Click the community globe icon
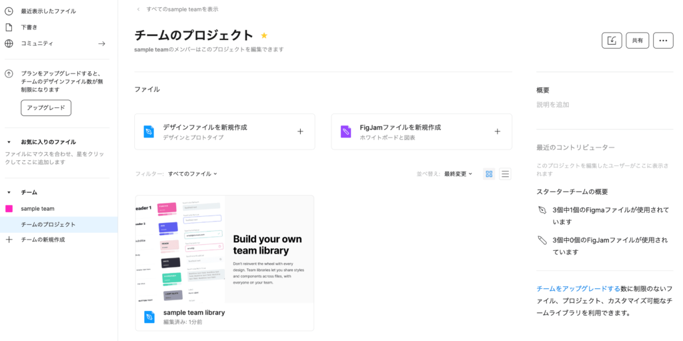 coord(9,43)
